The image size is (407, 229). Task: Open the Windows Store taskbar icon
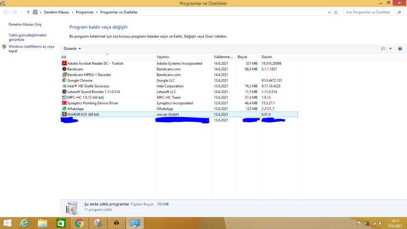(x=61, y=223)
